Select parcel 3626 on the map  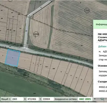pos(54,68)
